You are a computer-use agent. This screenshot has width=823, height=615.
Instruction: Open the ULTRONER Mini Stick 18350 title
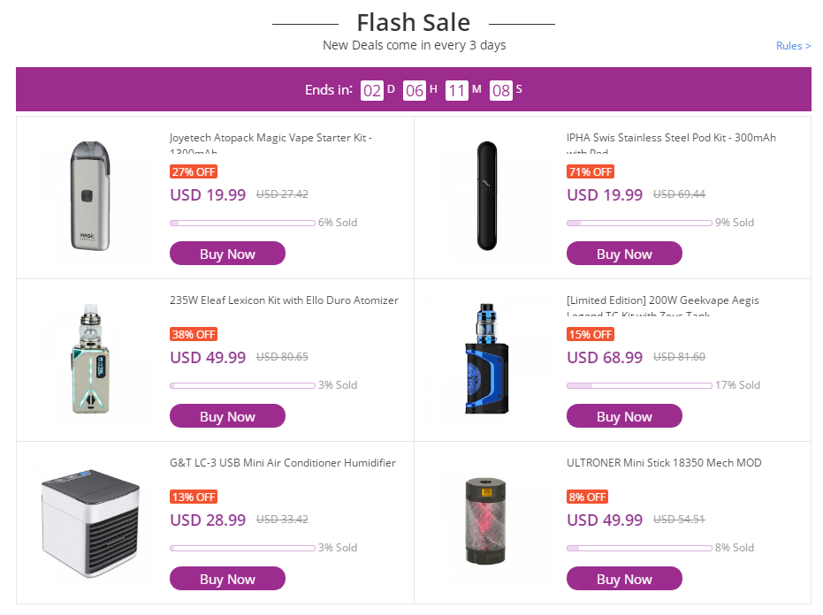click(x=664, y=463)
